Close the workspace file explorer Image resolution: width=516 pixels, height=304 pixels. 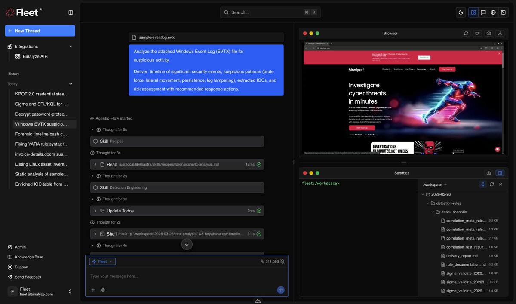coord(501,184)
